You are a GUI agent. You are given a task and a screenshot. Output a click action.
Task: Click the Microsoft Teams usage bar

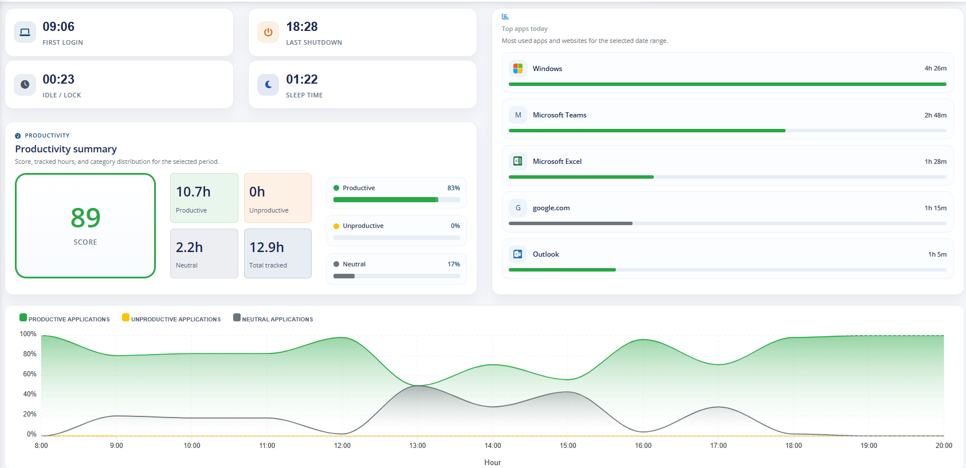(x=728, y=131)
